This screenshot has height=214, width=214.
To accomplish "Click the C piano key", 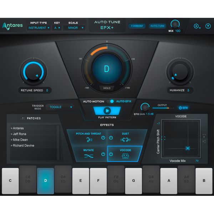I will (10, 181).
